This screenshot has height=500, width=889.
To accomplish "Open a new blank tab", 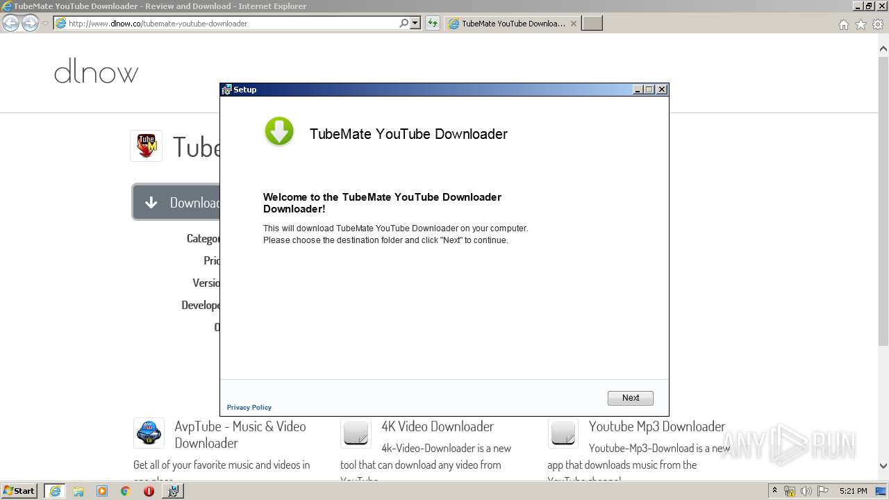I will coord(592,24).
